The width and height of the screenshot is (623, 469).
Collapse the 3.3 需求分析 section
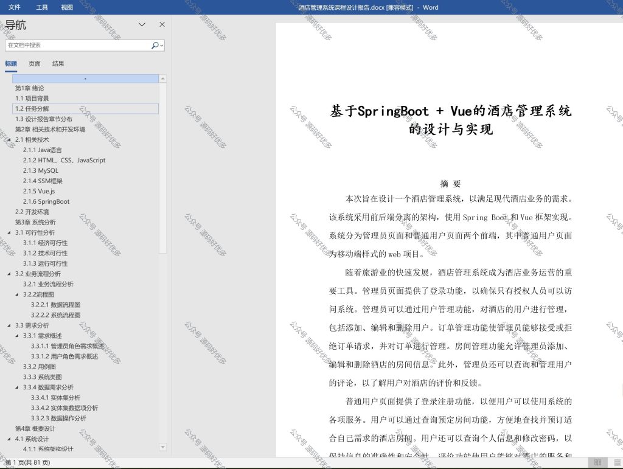pyautogui.click(x=9, y=325)
